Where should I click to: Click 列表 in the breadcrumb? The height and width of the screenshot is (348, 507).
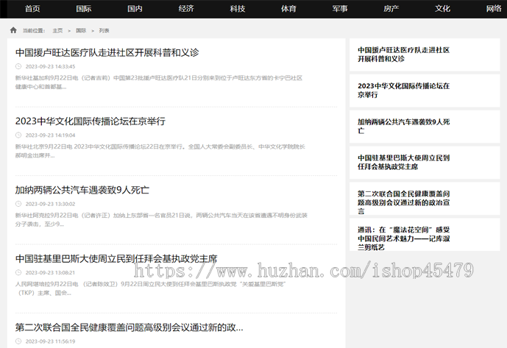tap(104, 30)
